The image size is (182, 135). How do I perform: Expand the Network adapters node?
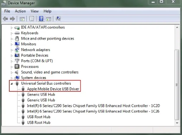(11, 50)
